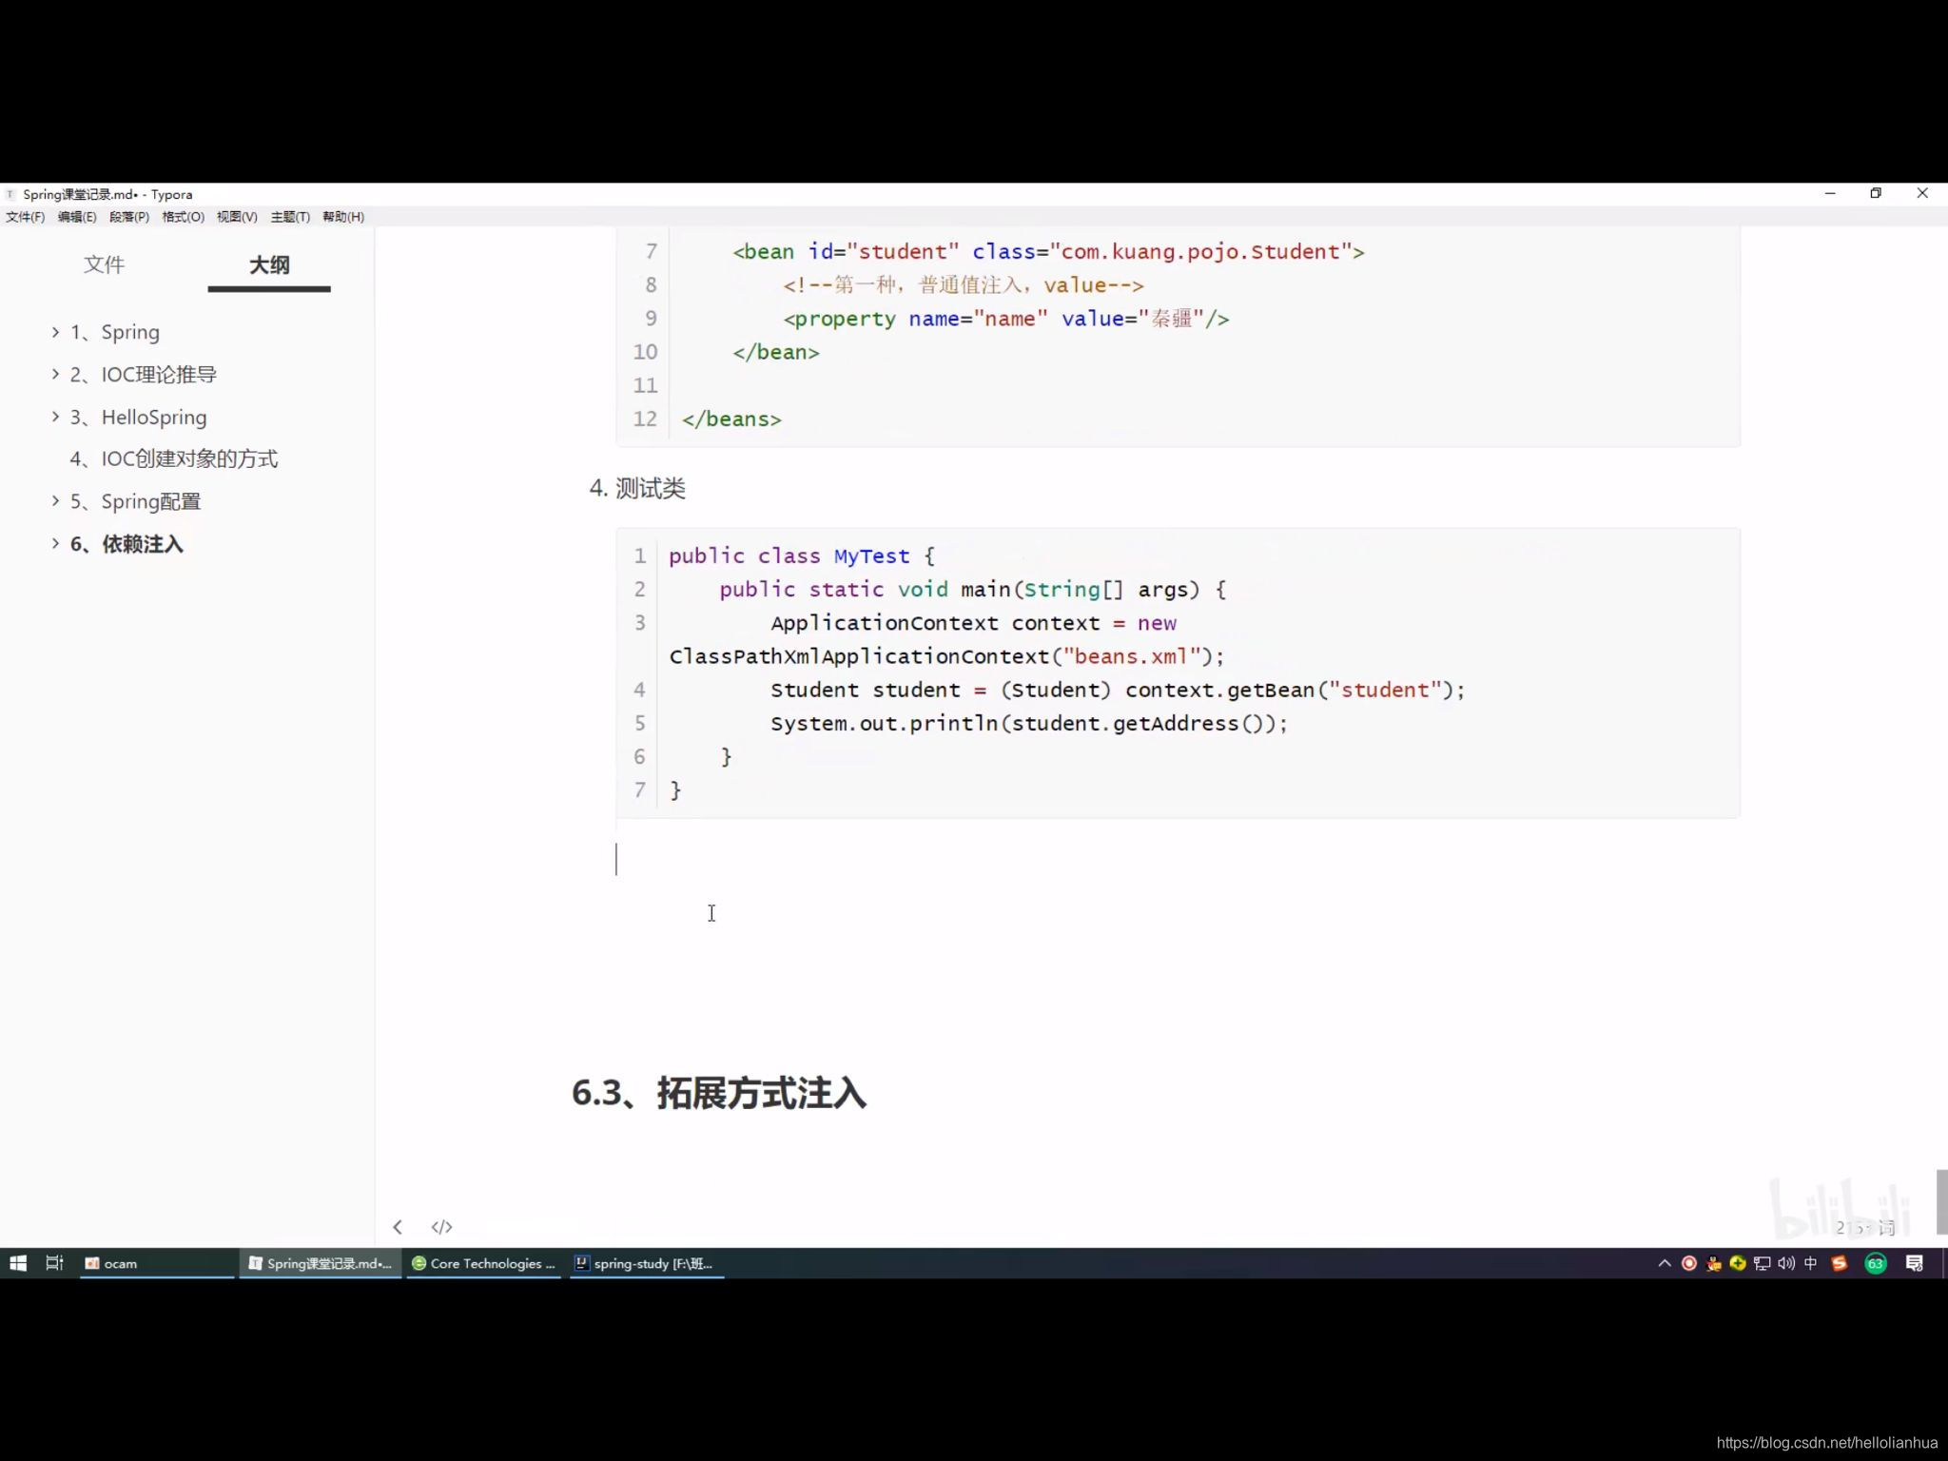Switch to the 文件 sidebar tab
The image size is (1948, 1461).
coord(104,264)
